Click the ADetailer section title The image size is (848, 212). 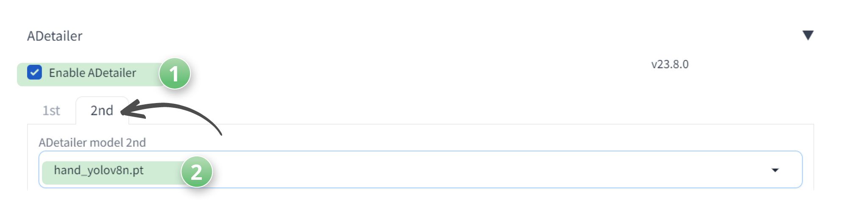click(55, 36)
